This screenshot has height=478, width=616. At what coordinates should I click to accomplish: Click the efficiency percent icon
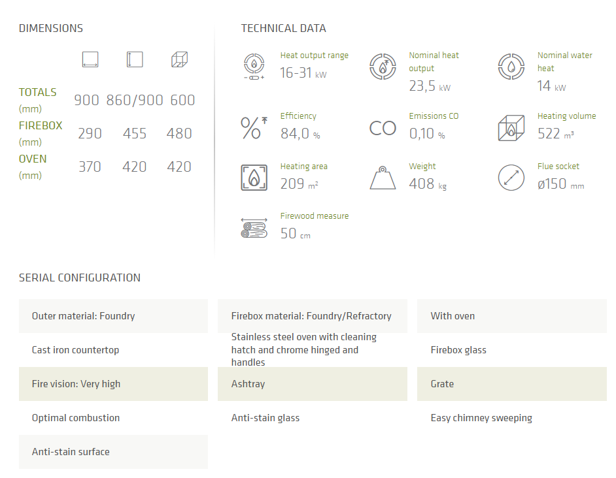point(254,127)
